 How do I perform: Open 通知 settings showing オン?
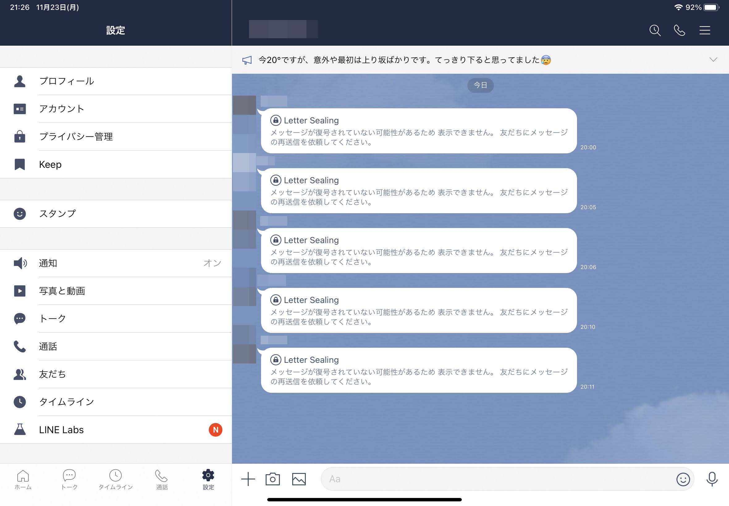(x=116, y=263)
